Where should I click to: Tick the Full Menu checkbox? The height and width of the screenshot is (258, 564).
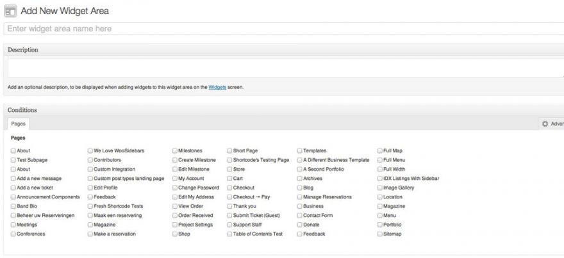point(380,160)
